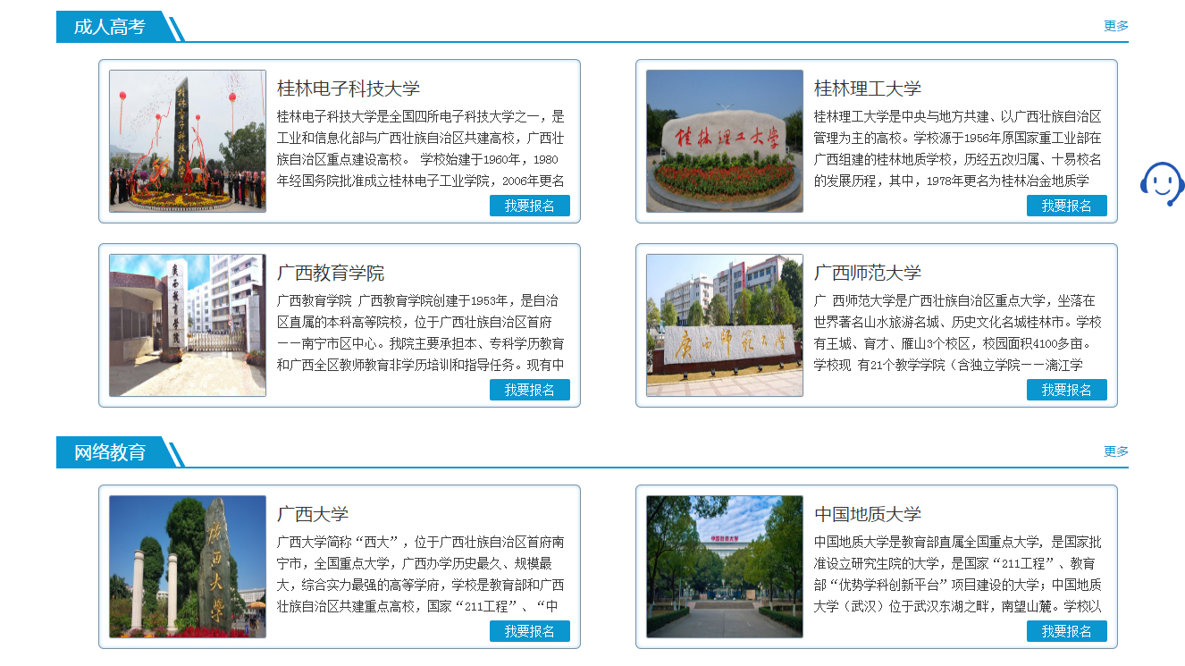
Task: Open the 广西教育学院 gate photo
Action: pyautogui.click(x=188, y=325)
